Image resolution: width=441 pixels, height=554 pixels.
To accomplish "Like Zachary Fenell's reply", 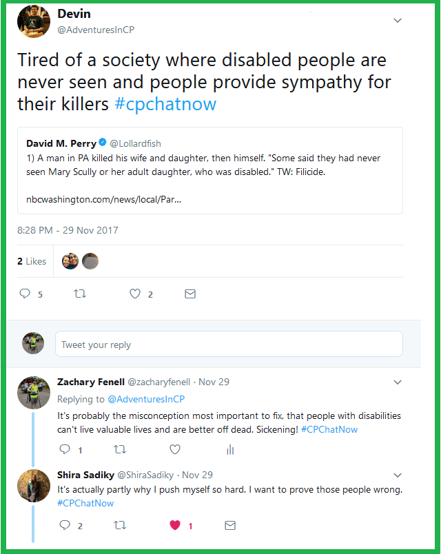I will point(175,449).
